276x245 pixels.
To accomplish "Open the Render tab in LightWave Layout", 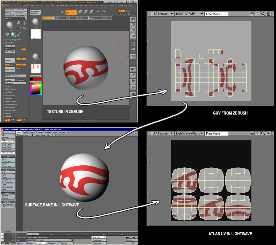I will click(x=48, y=132).
